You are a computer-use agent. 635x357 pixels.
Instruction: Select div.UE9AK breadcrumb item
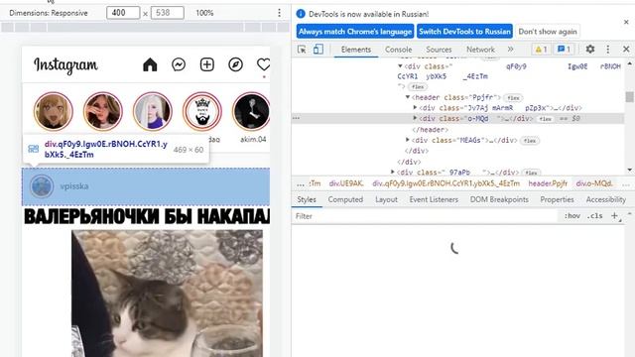coord(346,183)
